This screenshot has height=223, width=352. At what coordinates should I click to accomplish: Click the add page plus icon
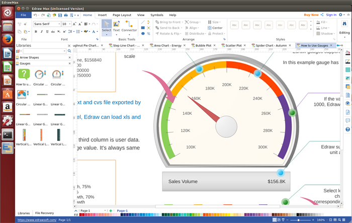pyautogui.click(x=111, y=211)
